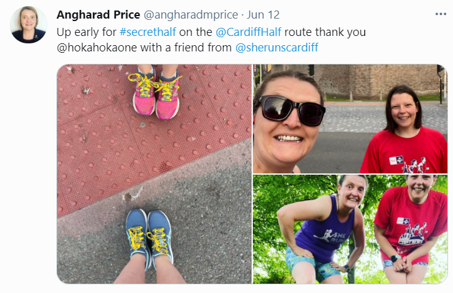
Task: Open the photo of two runners under trees
Action: click(350, 229)
